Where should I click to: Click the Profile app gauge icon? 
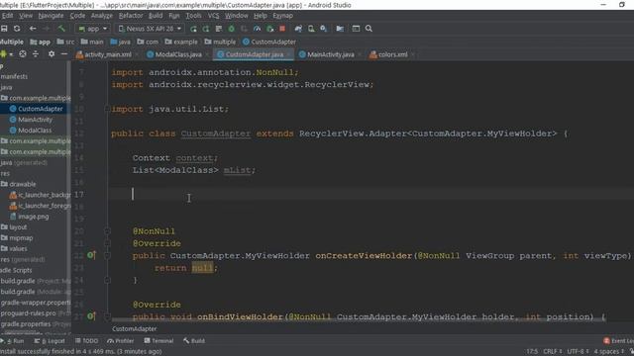257,29
